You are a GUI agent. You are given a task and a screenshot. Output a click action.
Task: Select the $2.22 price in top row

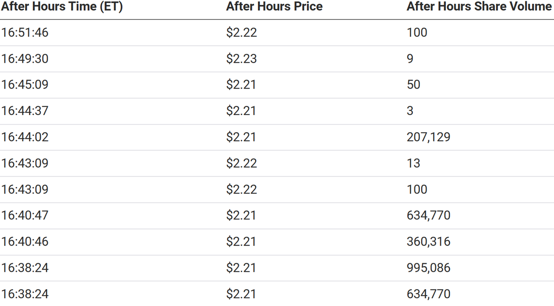(241, 32)
